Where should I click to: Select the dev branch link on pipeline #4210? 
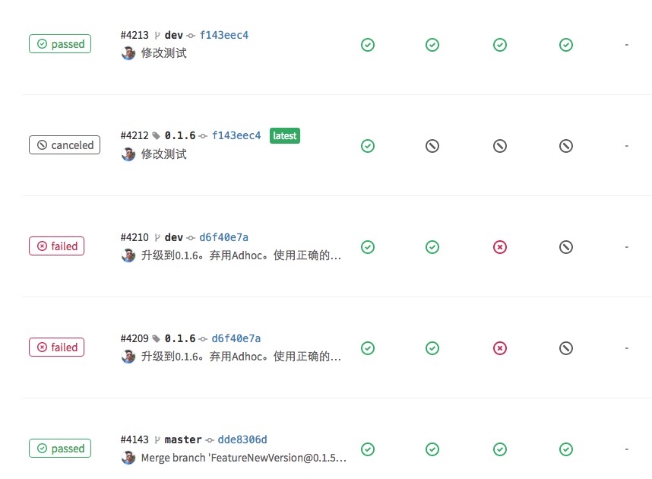(x=173, y=236)
